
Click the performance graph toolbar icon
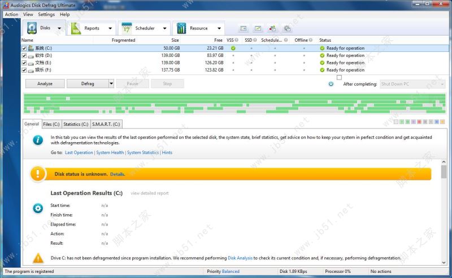tap(258, 28)
